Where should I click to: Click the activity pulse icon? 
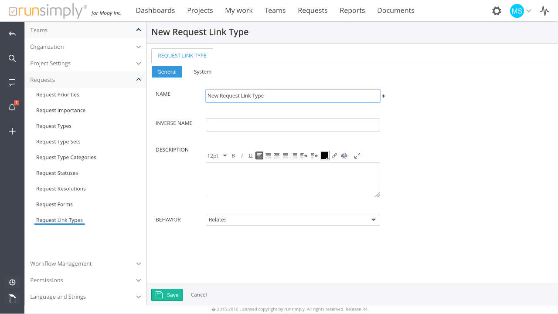tap(544, 11)
